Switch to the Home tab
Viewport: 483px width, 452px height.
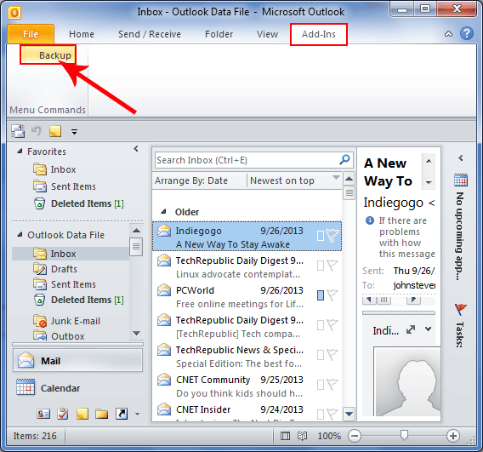pos(82,34)
